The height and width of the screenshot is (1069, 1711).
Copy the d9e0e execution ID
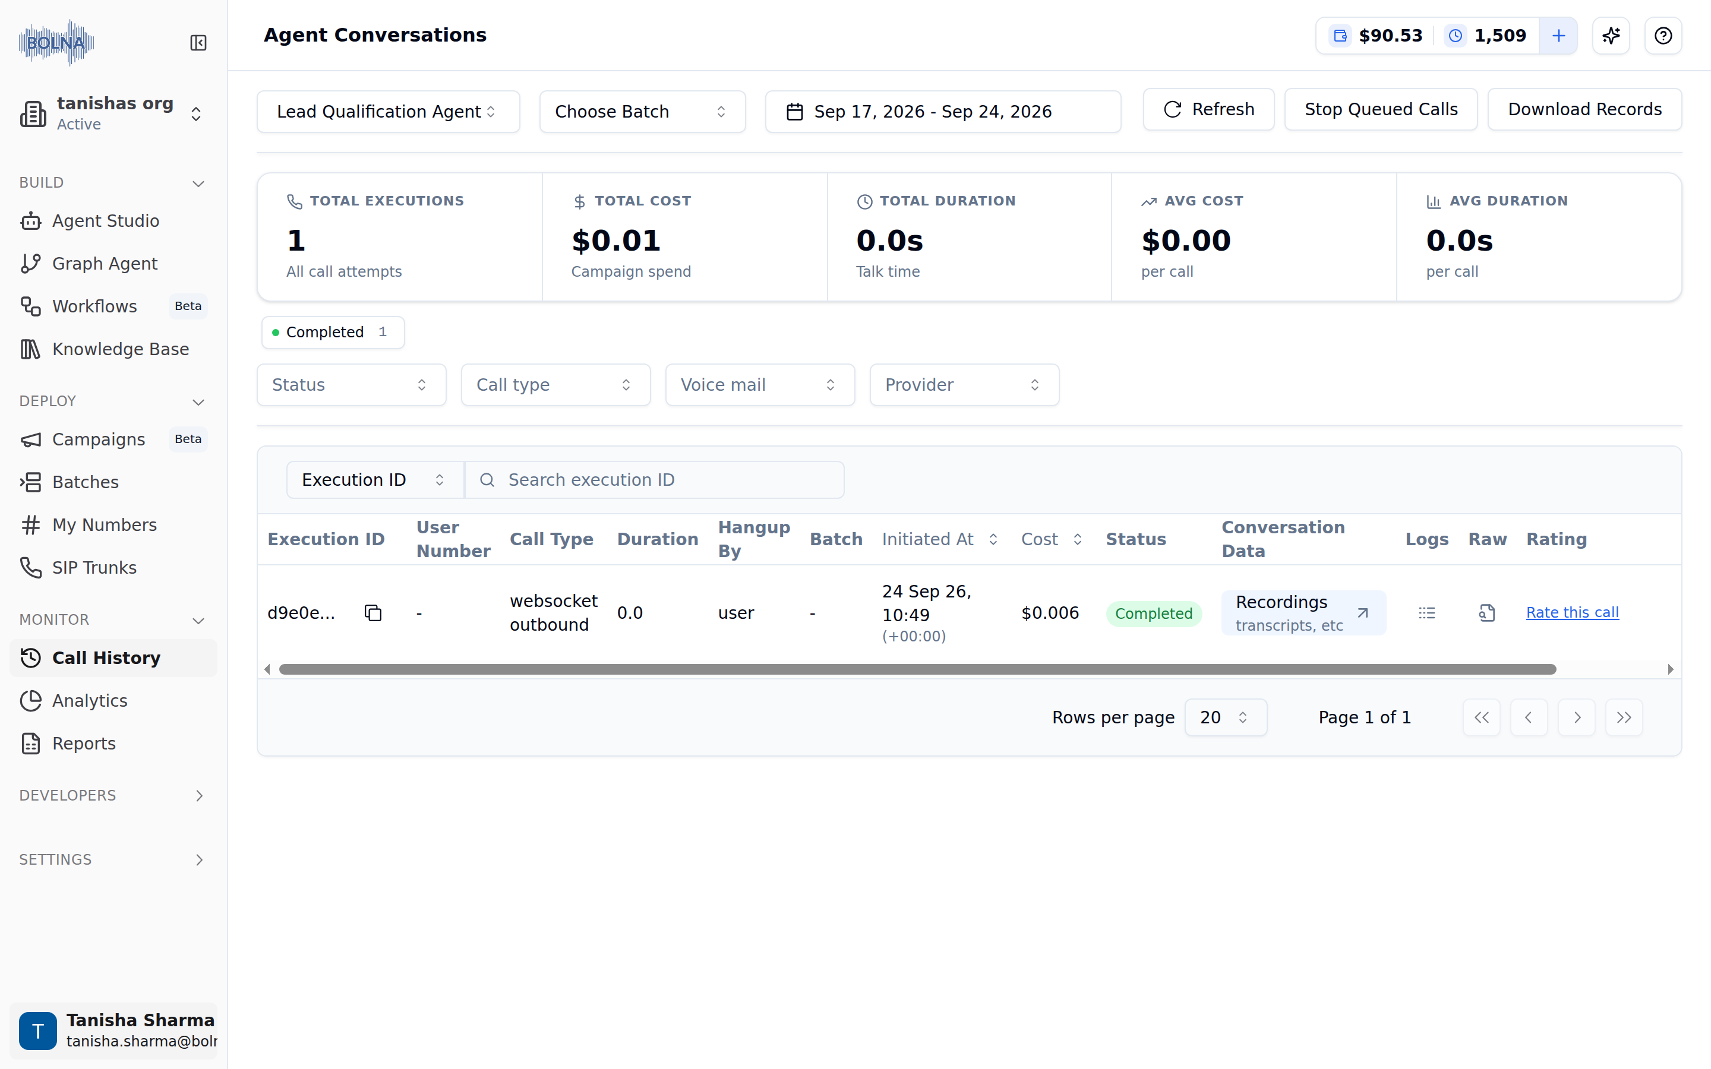coord(372,613)
